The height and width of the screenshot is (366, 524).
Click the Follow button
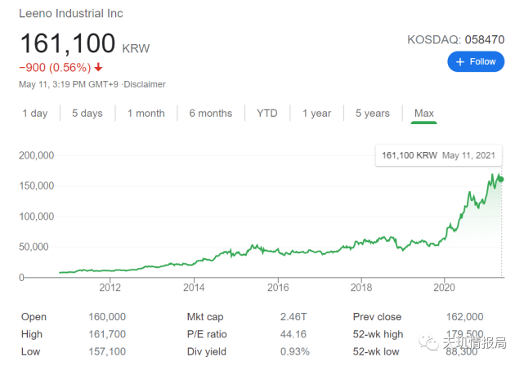coord(476,61)
